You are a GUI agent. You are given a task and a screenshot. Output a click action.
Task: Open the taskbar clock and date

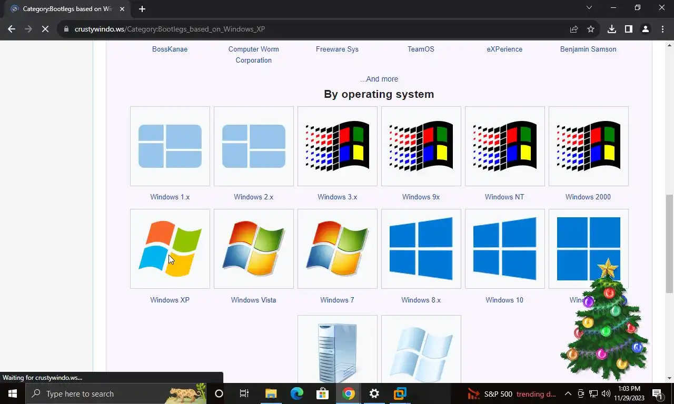629,393
